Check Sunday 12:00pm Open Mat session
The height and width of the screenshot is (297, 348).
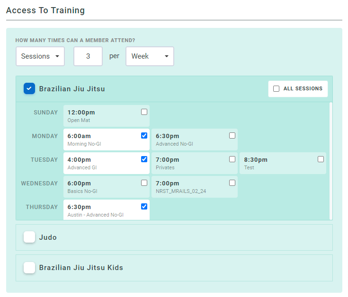(x=144, y=112)
